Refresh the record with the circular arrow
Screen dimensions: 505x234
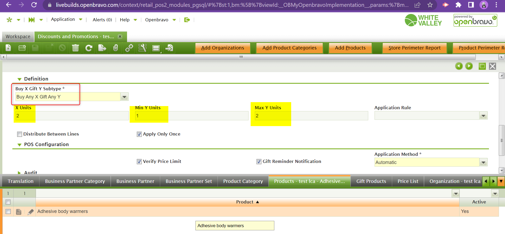(89, 48)
